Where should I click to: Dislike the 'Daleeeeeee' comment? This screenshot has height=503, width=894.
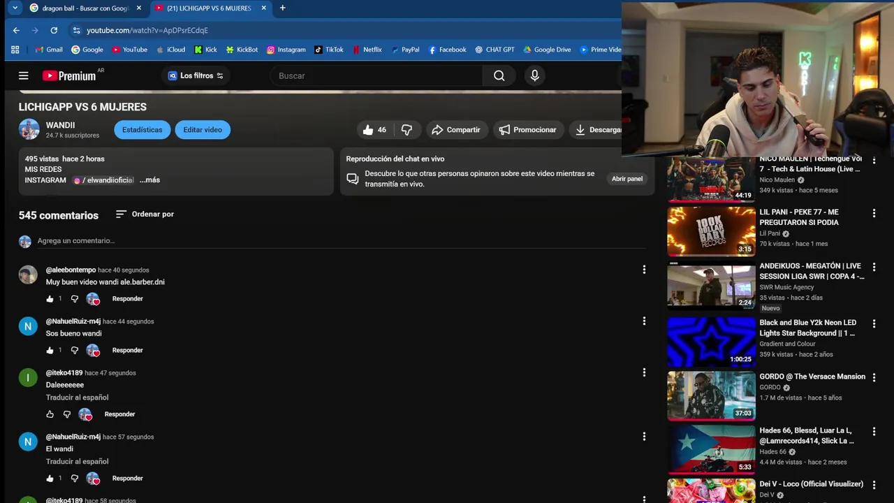pyautogui.click(x=67, y=414)
